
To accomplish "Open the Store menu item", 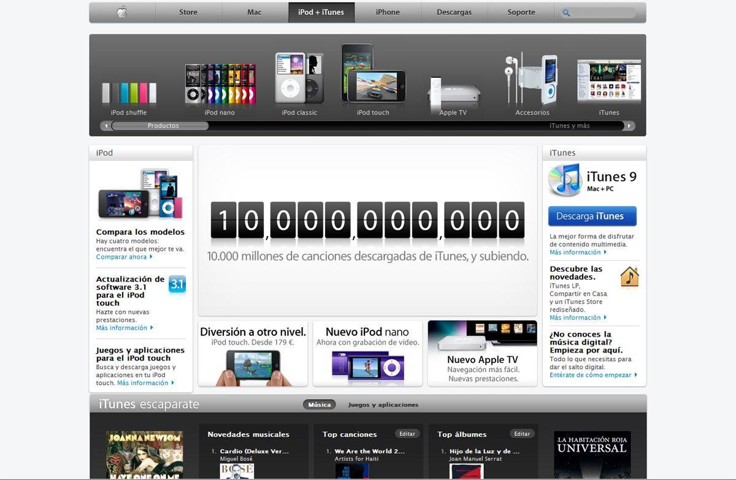I will pyautogui.click(x=188, y=12).
